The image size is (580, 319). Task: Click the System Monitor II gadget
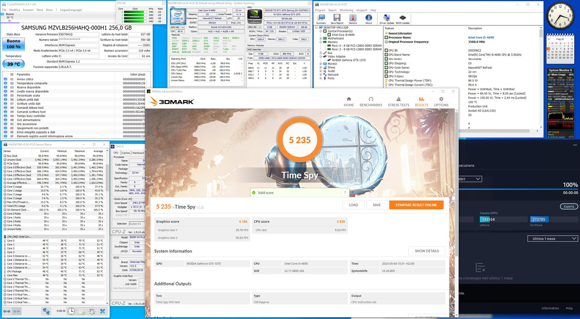click(561, 103)
